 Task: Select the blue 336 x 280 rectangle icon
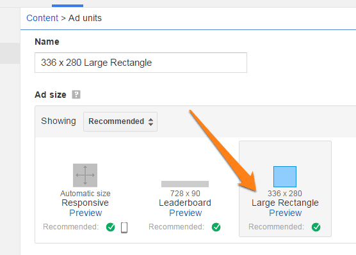tap(285, 176)
